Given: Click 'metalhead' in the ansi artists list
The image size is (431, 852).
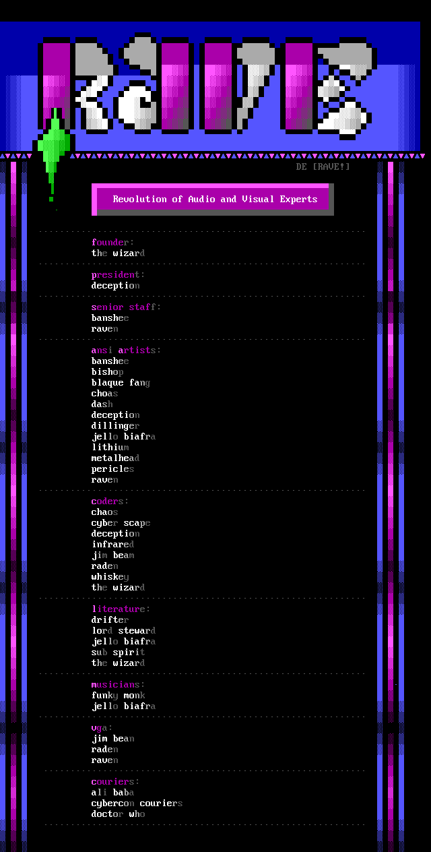Looking at the screenshot, I should pyautogui.click(x=115, y=458).
